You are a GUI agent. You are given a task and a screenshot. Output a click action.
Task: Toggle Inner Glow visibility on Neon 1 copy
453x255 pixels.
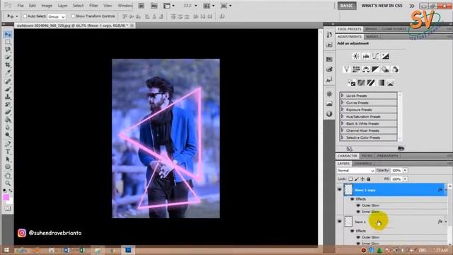pyautogui.click(x=358, y=212)
